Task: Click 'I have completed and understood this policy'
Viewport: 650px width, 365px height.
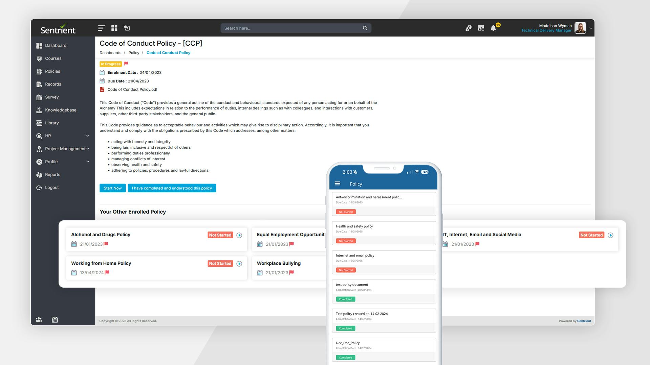Action: click(x=172, y=188)
